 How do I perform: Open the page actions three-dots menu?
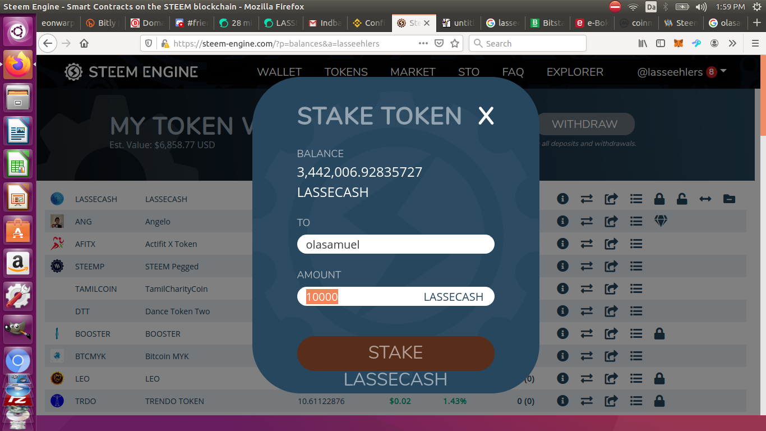423,43
